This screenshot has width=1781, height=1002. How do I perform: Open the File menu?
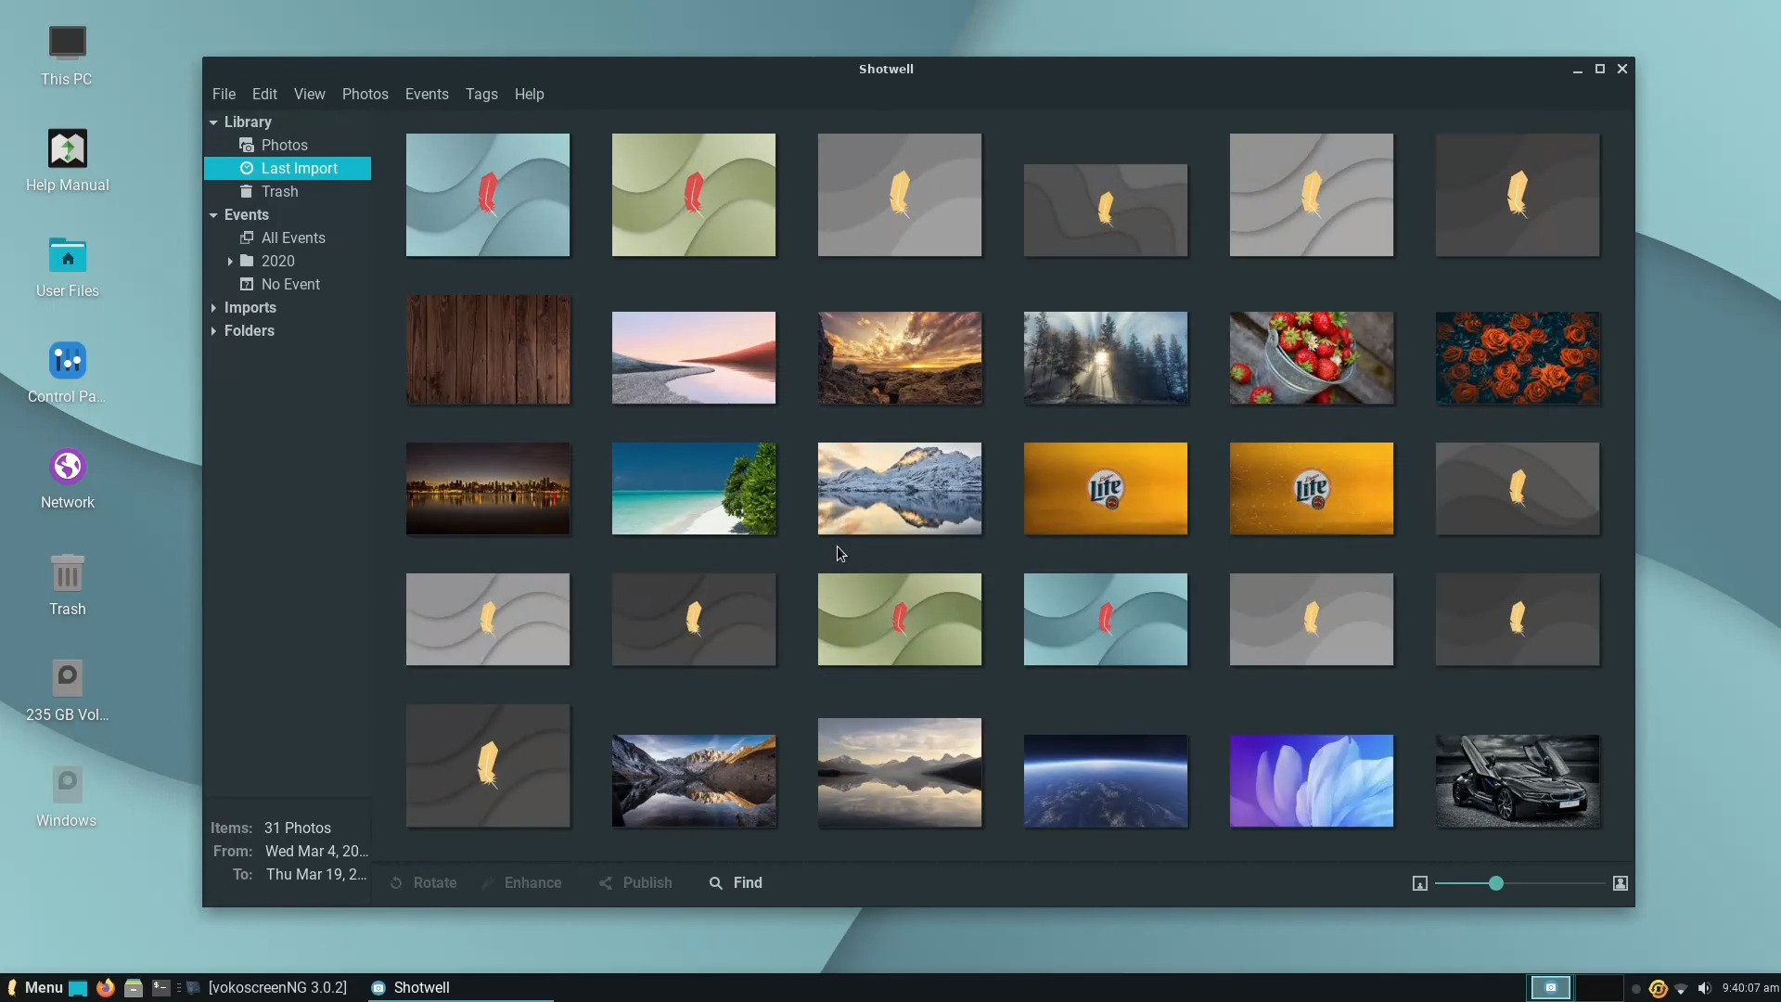[224, 94]
